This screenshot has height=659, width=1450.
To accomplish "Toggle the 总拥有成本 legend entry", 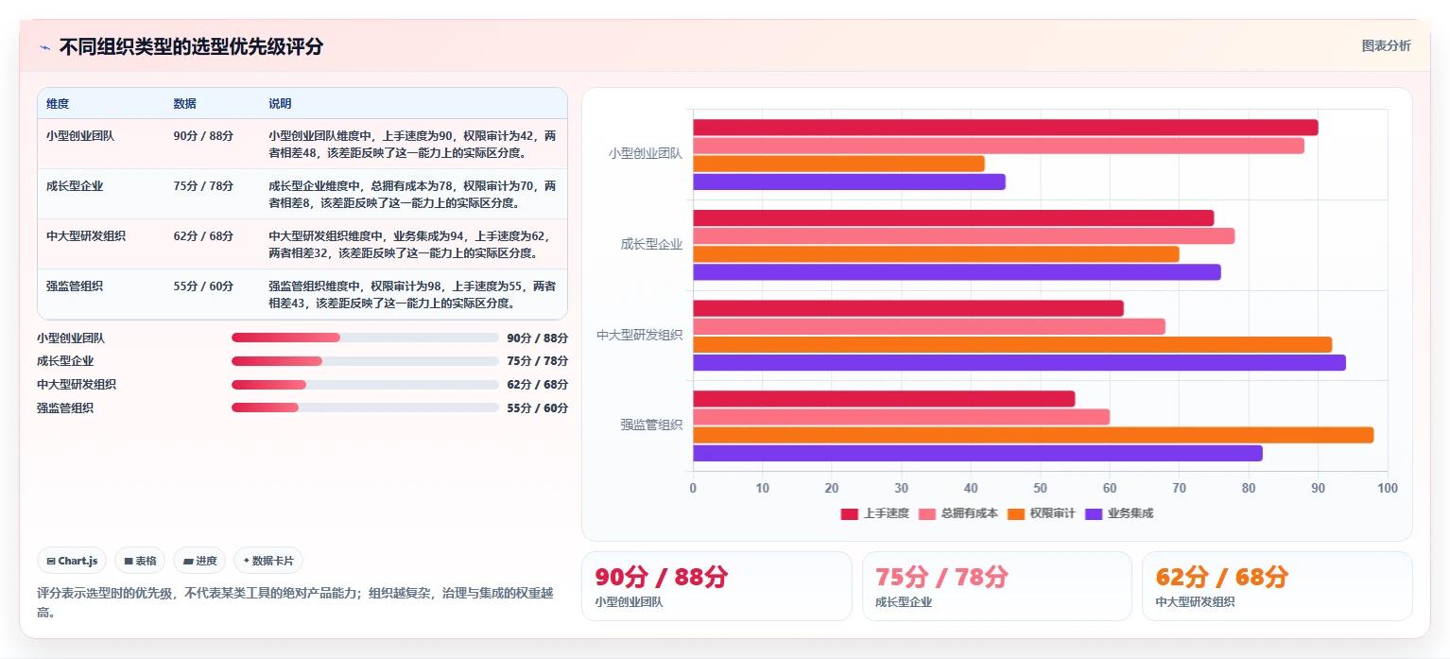I will pyautogui.click(x=958, y=513).
